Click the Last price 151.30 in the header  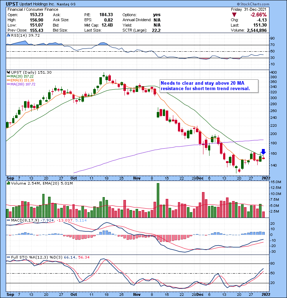[x=260, y=25]
